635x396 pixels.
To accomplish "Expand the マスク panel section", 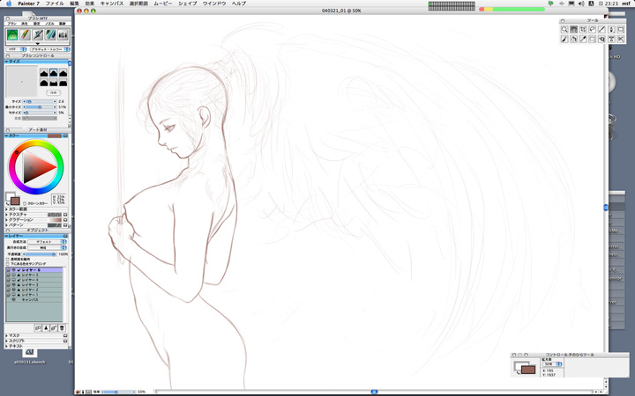I will [7, 335].
